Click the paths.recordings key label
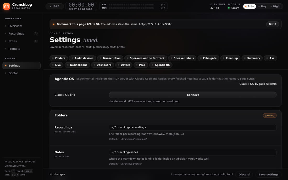 click(x=65, y=132)
